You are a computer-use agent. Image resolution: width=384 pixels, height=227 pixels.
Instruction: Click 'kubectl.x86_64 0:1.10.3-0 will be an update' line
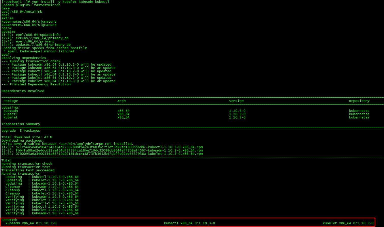click(x=58, y=74)
